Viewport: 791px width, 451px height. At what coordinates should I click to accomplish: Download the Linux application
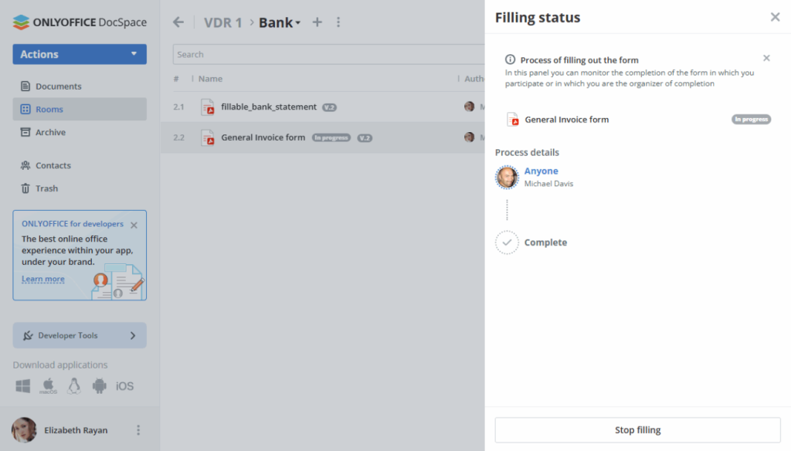[73, 385]
